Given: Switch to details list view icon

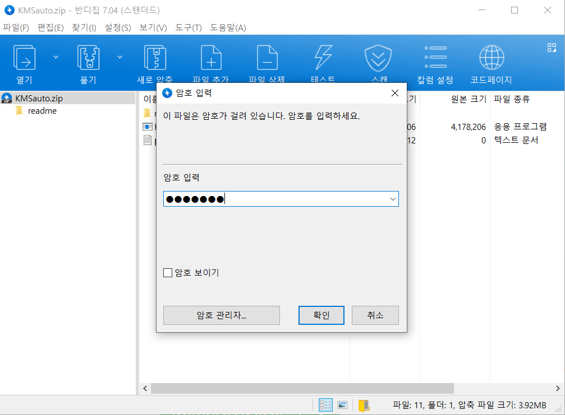Looking at the screenshot, I should 325,405.
